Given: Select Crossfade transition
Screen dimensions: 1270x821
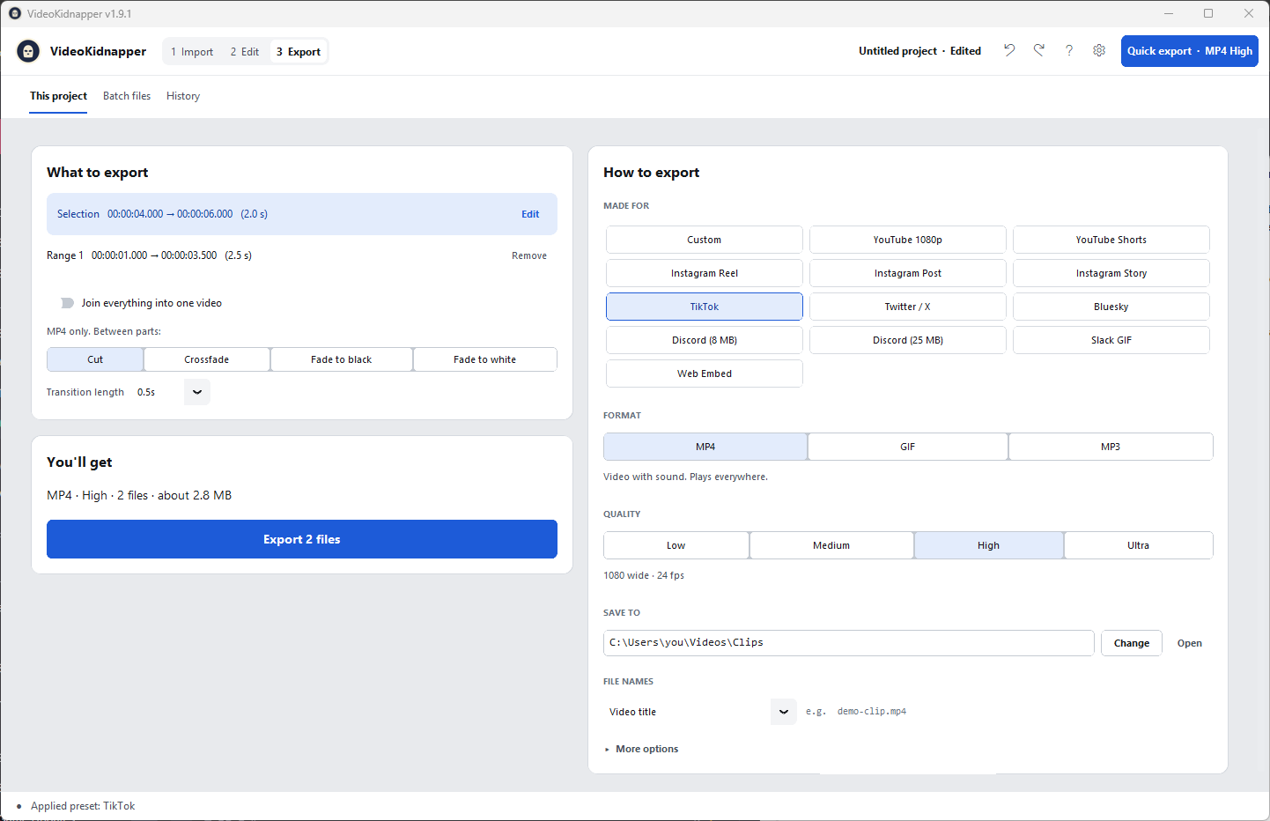Looking at the screenshot, I should point(207,359).
